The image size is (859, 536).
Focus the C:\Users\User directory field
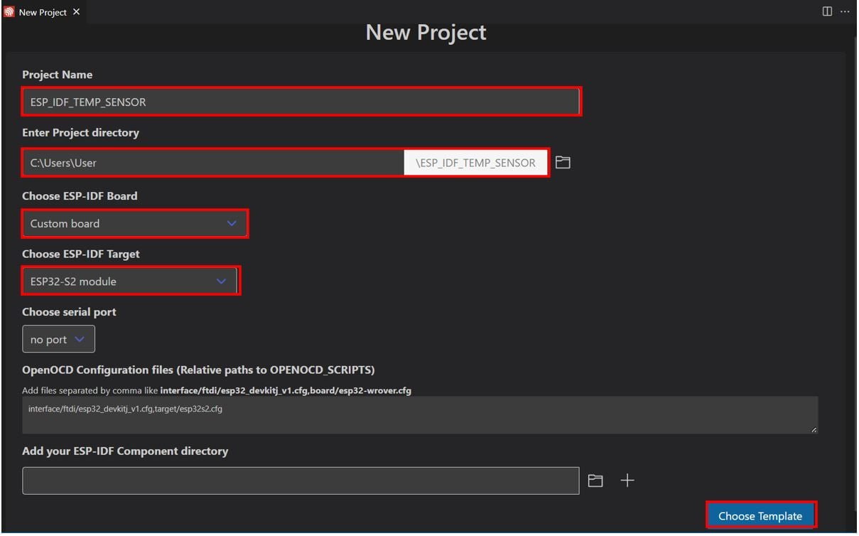coord(213,163)
